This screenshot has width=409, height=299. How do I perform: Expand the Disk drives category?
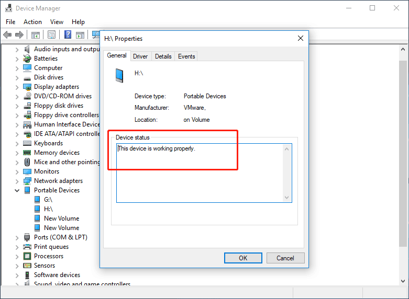click(17, 77)
